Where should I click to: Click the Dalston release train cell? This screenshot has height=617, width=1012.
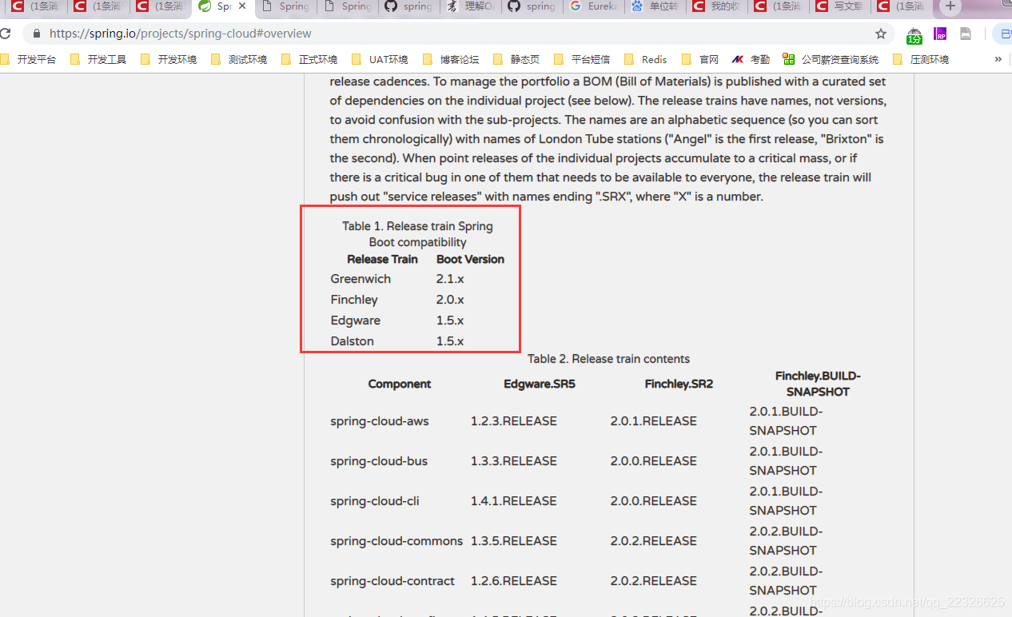(x=353, y=341)
